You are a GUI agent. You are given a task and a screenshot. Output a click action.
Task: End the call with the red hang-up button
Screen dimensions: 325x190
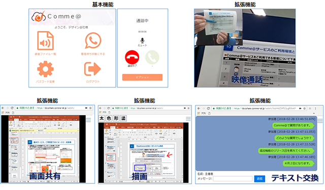[132, 57]
